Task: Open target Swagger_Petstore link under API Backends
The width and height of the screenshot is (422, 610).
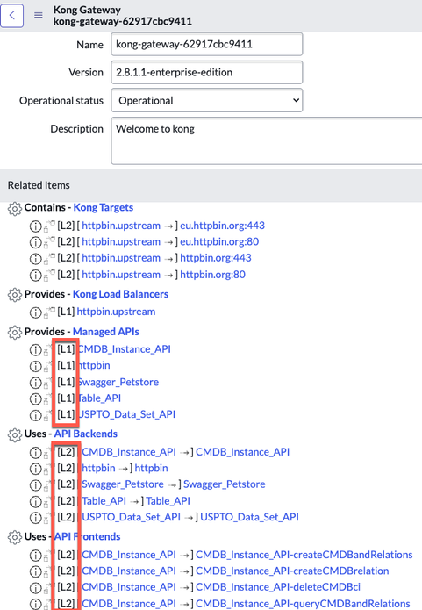Action: pyautogui.click(x=225, y=484)
